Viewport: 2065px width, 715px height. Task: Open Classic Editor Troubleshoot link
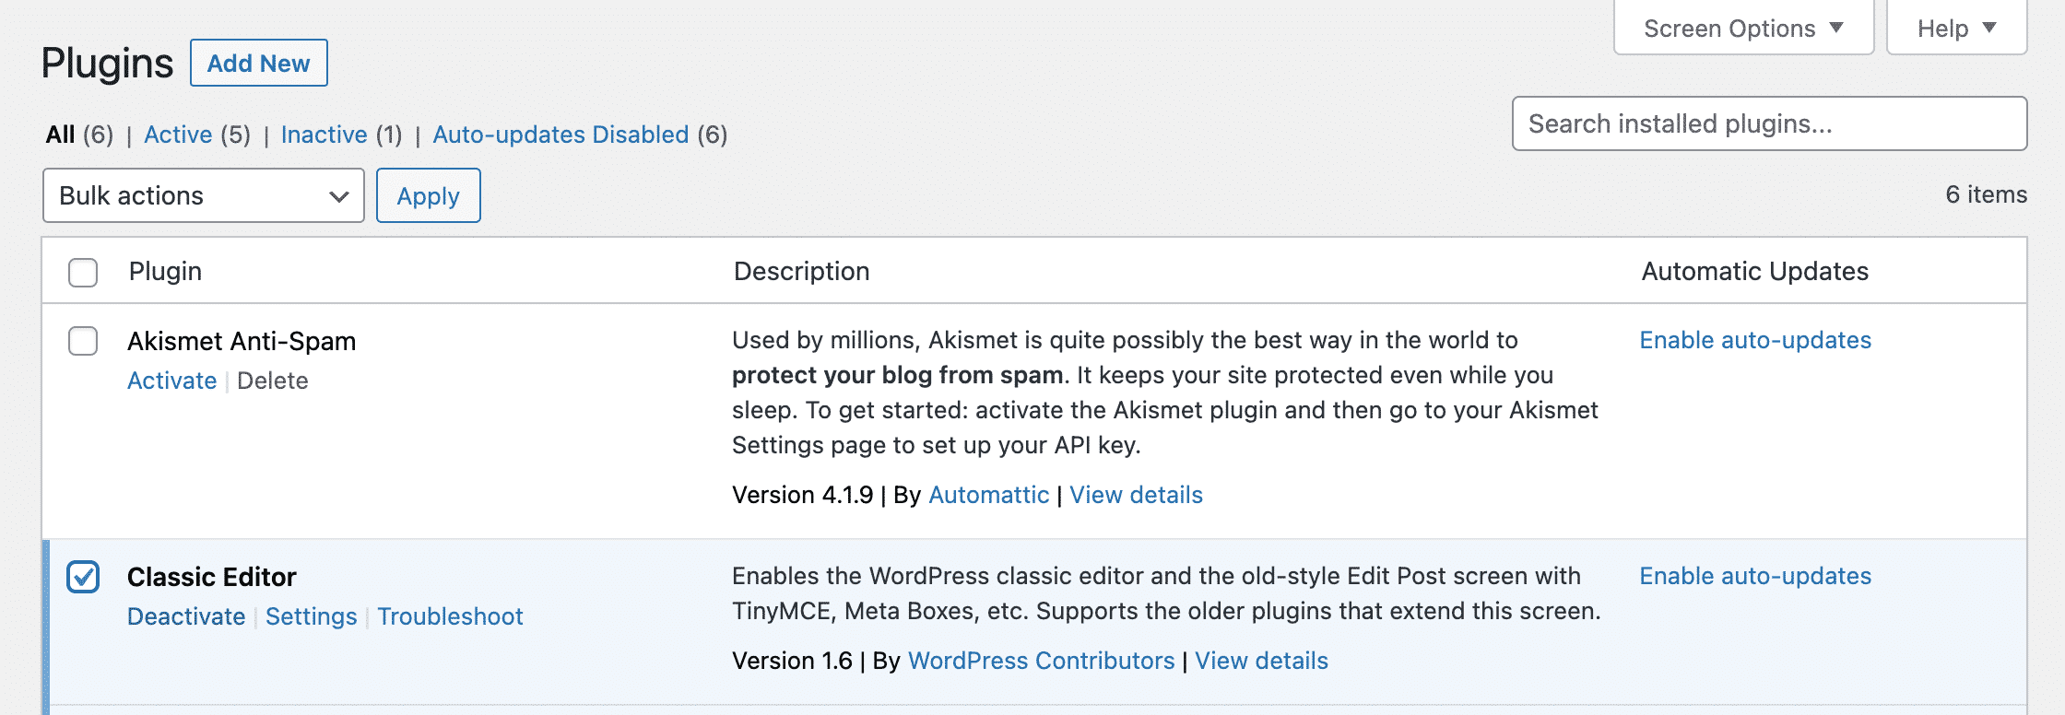coord(450,616)
